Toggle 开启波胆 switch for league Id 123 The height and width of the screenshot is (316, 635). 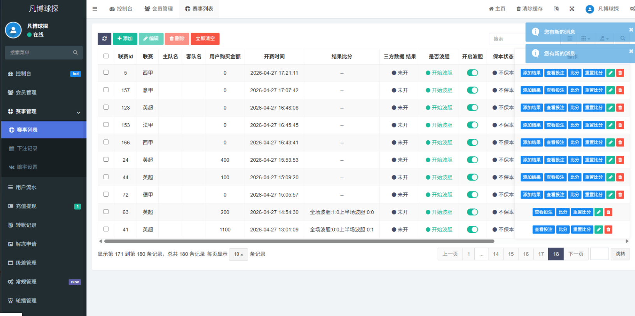tap(472, 108)
